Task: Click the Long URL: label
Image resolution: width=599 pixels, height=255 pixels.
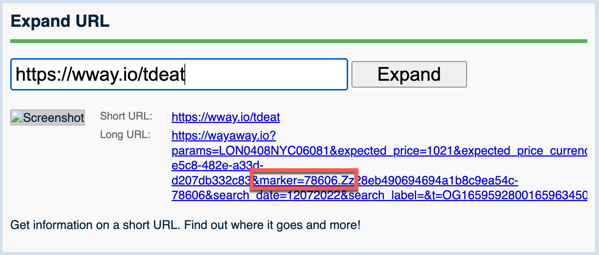Action: [125, 135]
